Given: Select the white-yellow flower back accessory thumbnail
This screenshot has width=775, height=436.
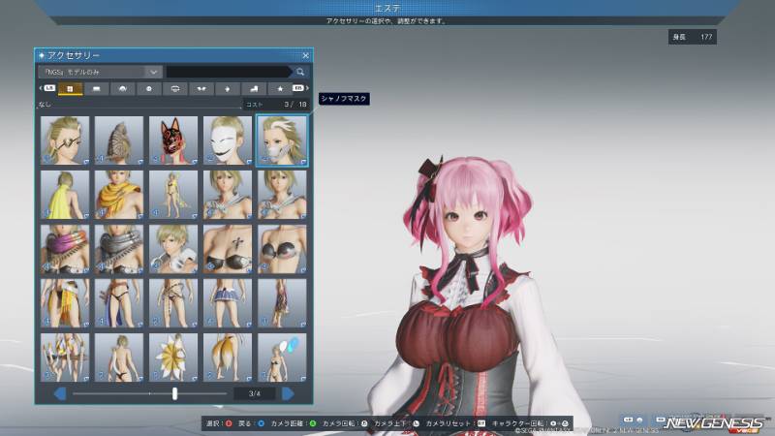Looking at the screenshot, I should coord(173,358).
